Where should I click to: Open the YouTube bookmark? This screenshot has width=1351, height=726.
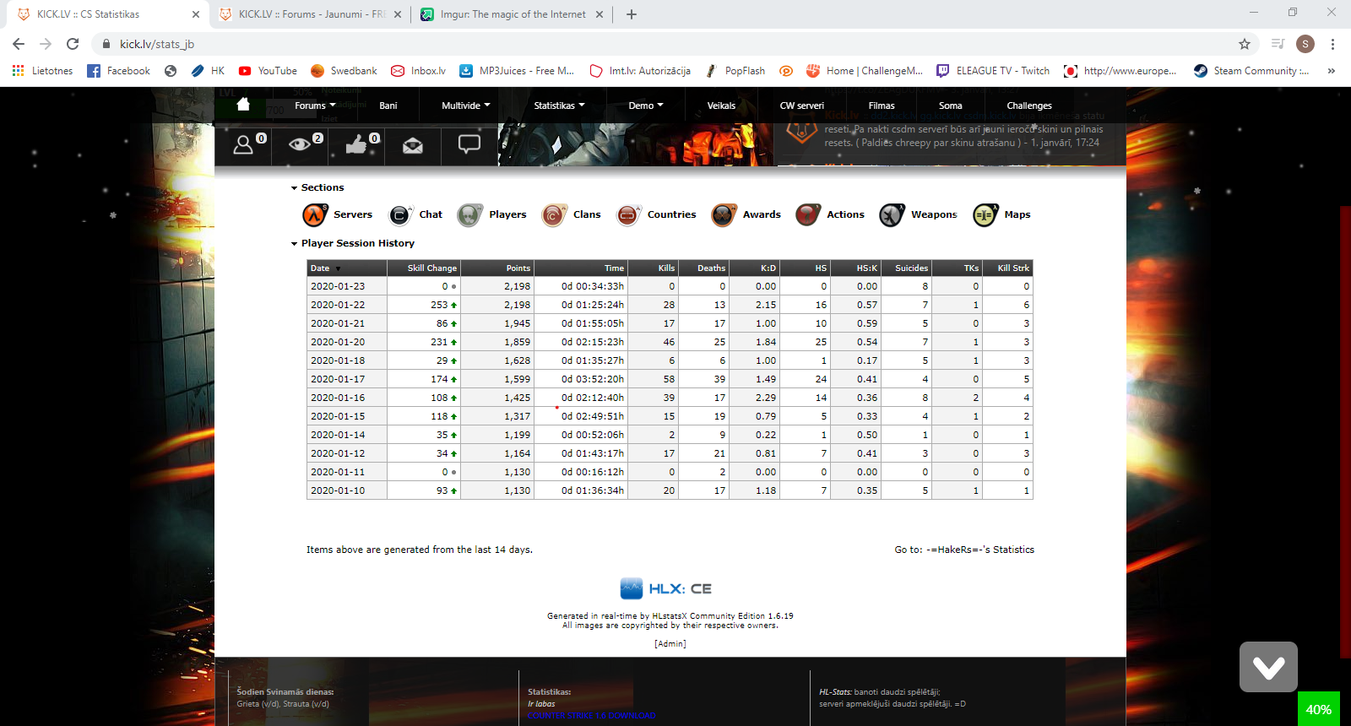tap(268, 71)
